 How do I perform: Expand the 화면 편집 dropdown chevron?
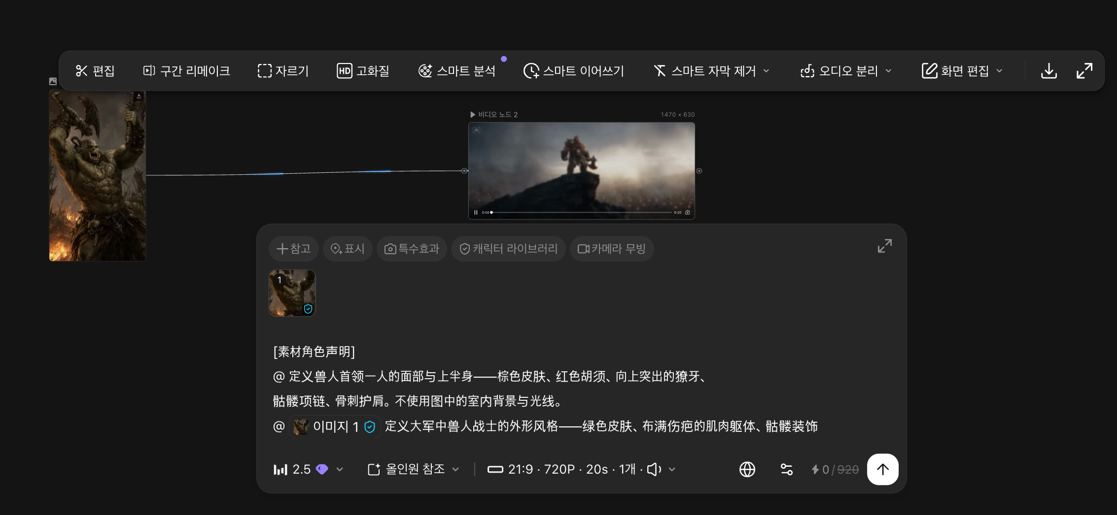[x=1000, y=71]
